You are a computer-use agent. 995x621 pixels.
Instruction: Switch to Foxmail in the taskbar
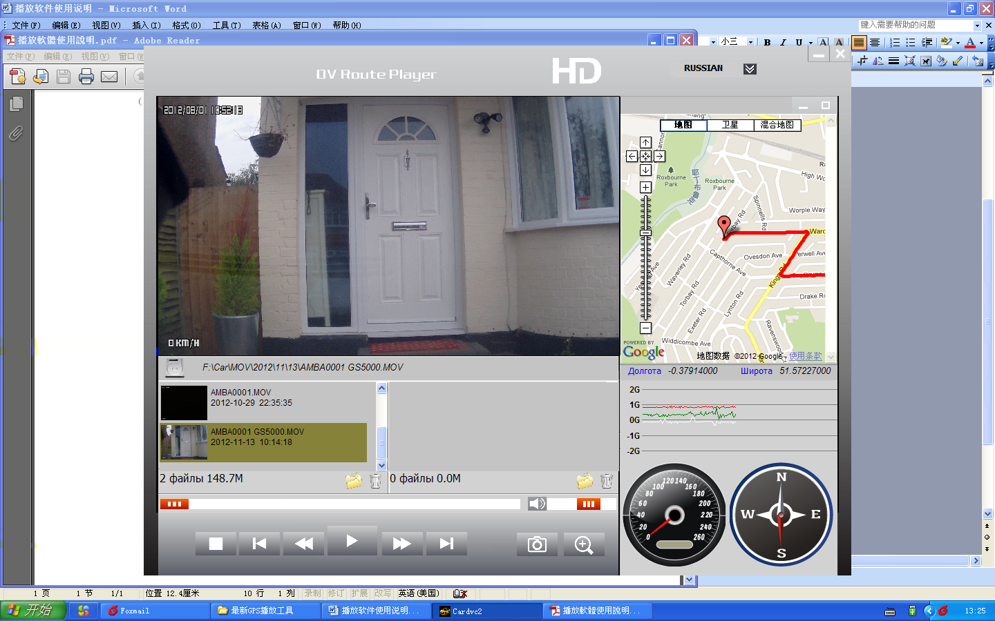pos(155,611)
